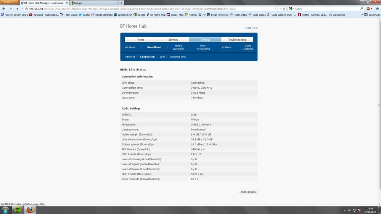Open the Twitter bookmark
The image size is (381, 214).
point(84,15)
